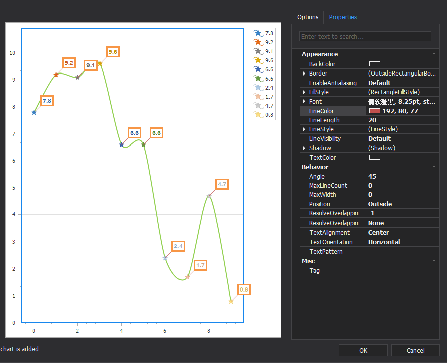The width and height of the screenshot is (447, 363).
Task: Click the star data point at x=8 on chart
Action: (209, 196)
